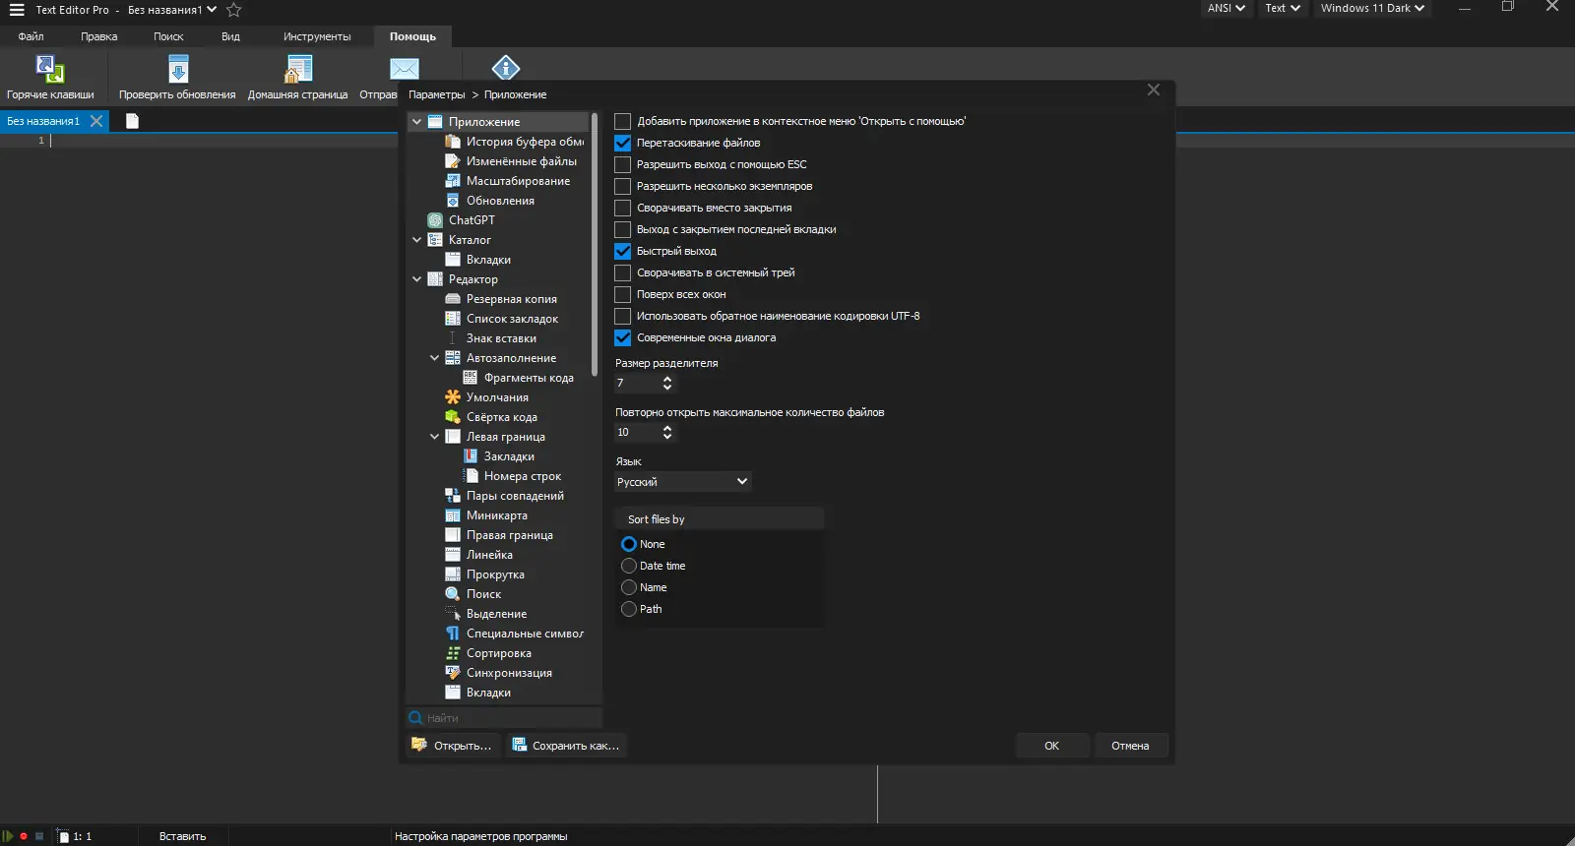The image size is (1575, 846).
Task: Toggle Разрешить несколько экземпляров checkbox
Action: click(x=623, y=186)
